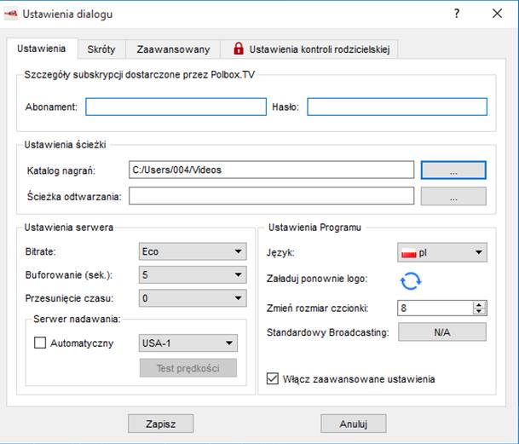Click the font size value field

tap(435, 308)
